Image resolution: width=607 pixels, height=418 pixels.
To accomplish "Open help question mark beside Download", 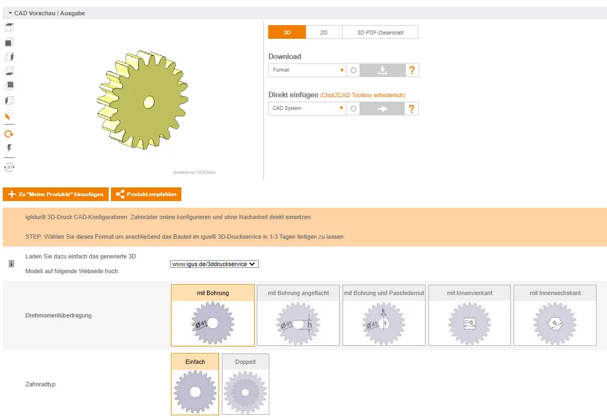I will 412,70.
